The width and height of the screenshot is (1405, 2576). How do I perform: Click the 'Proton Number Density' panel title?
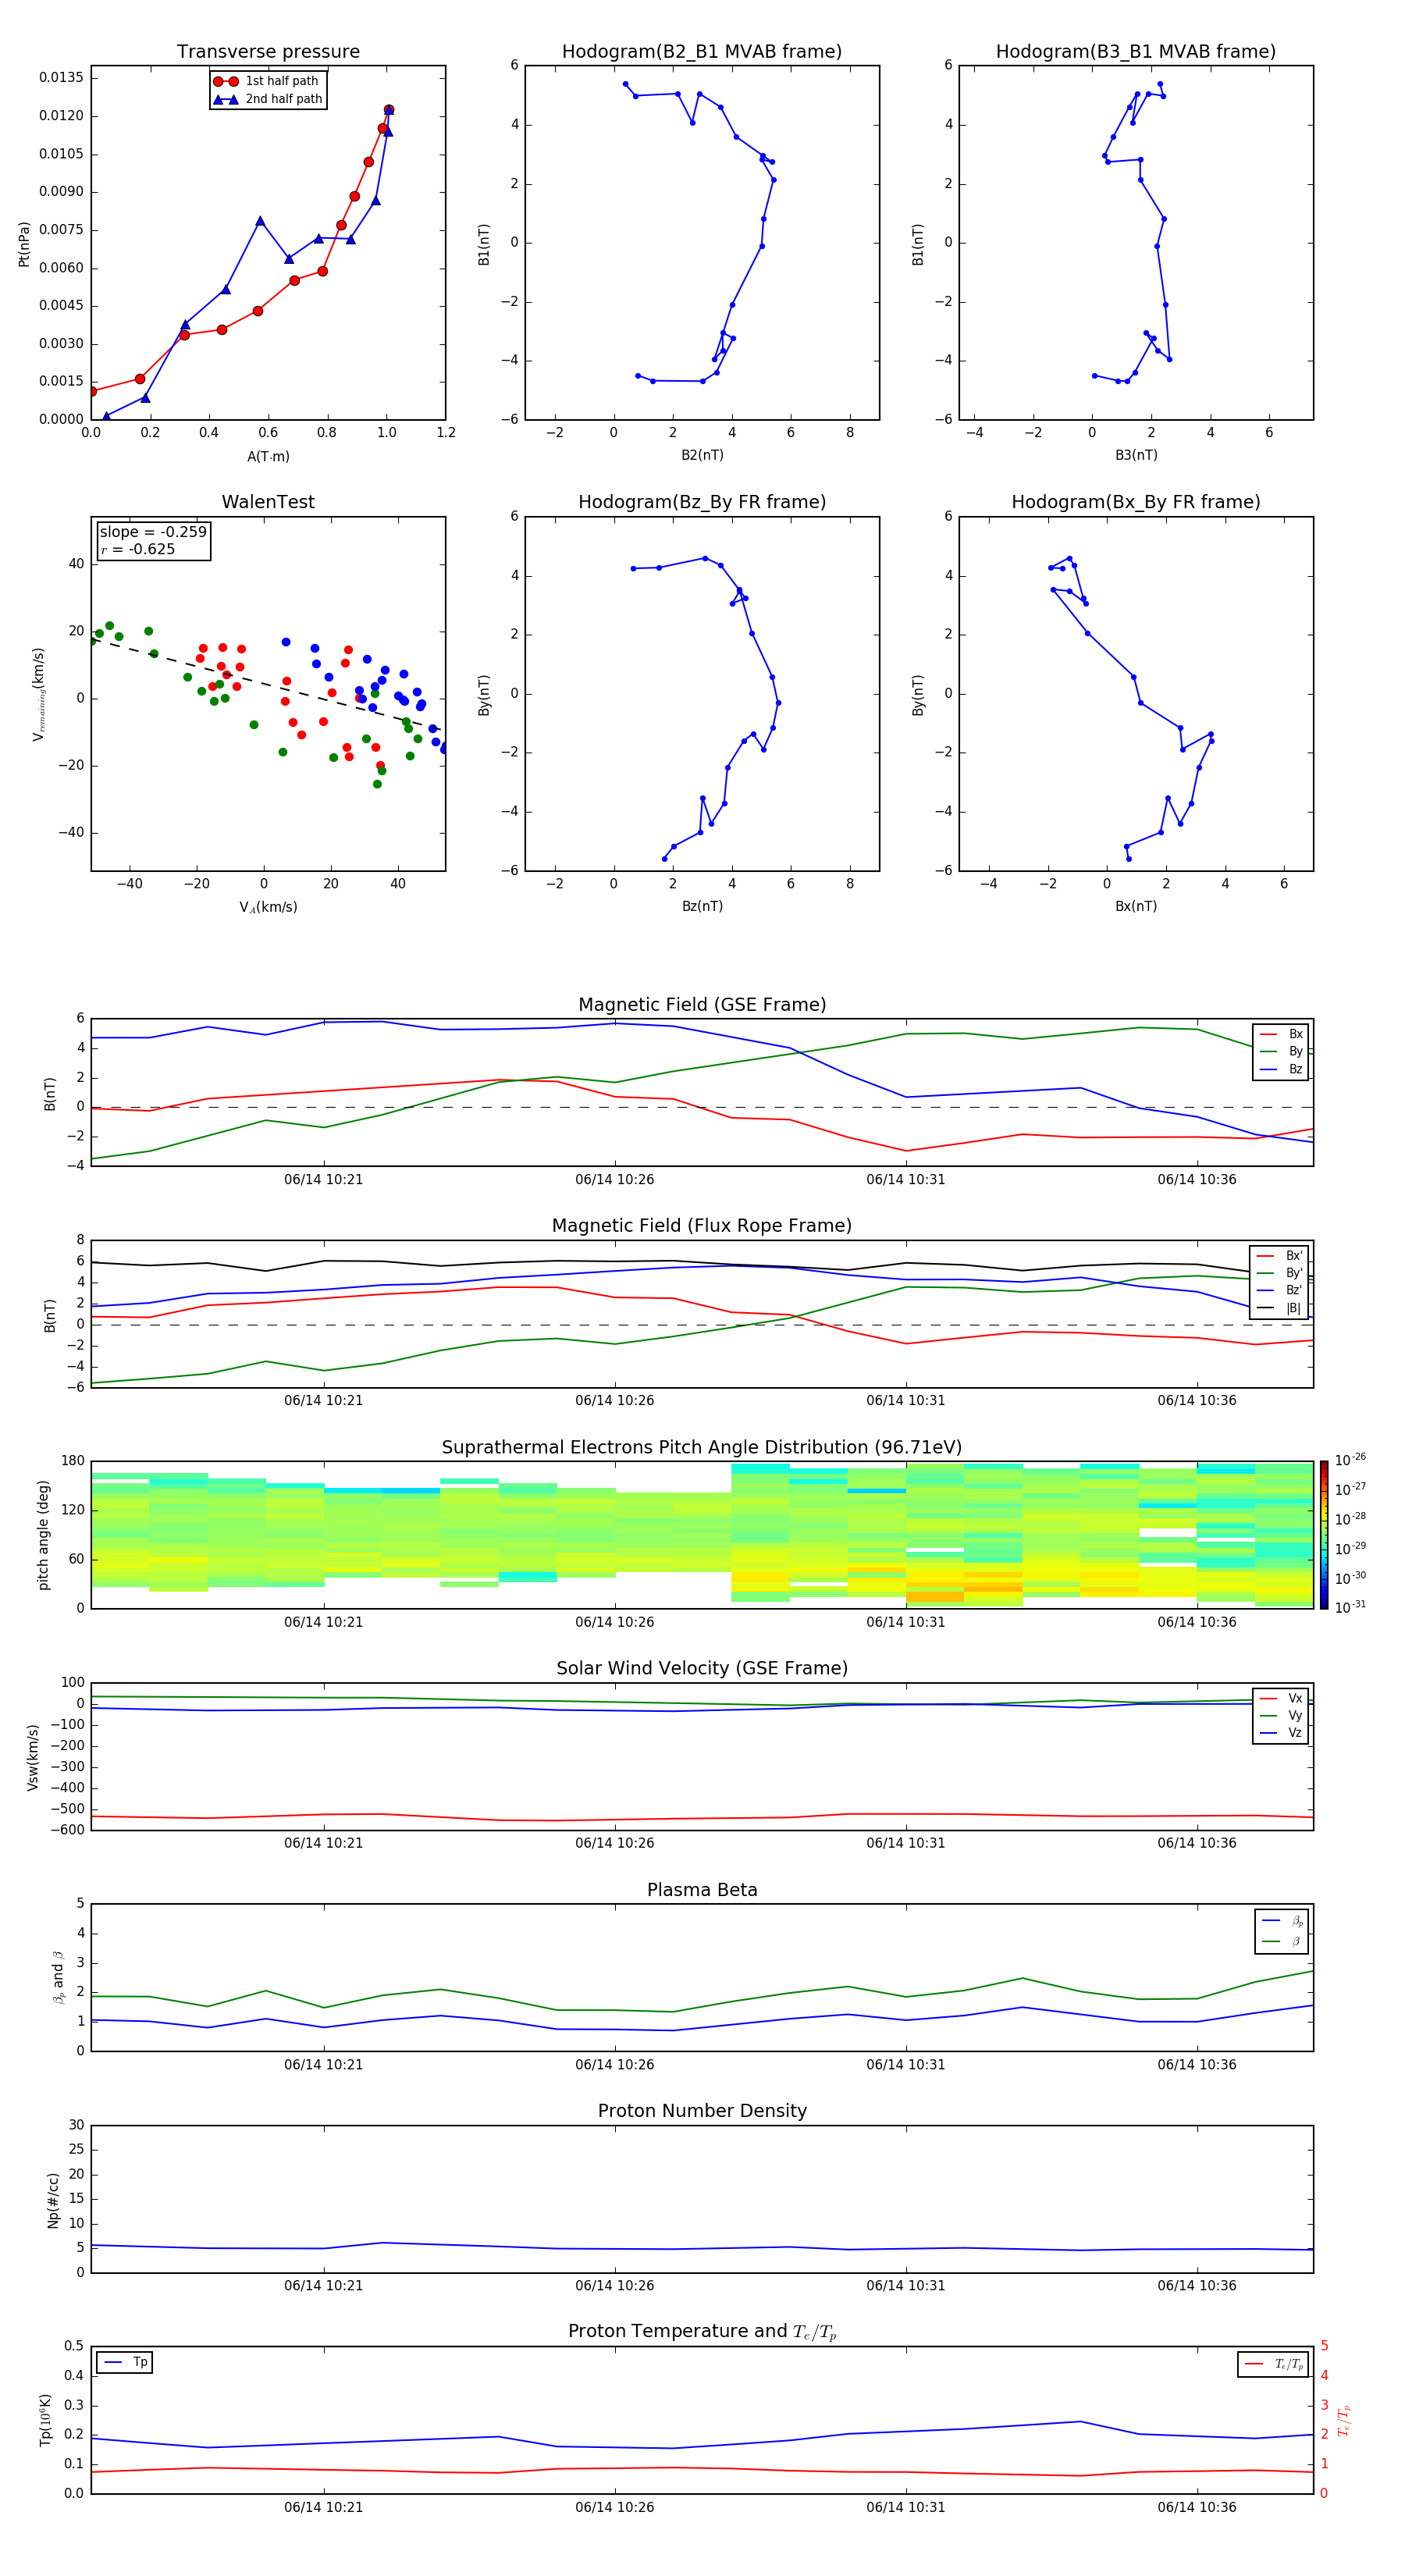pos(702,2111)
